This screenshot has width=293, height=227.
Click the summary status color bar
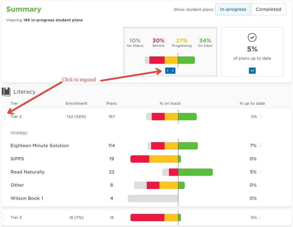click(170, 60)
